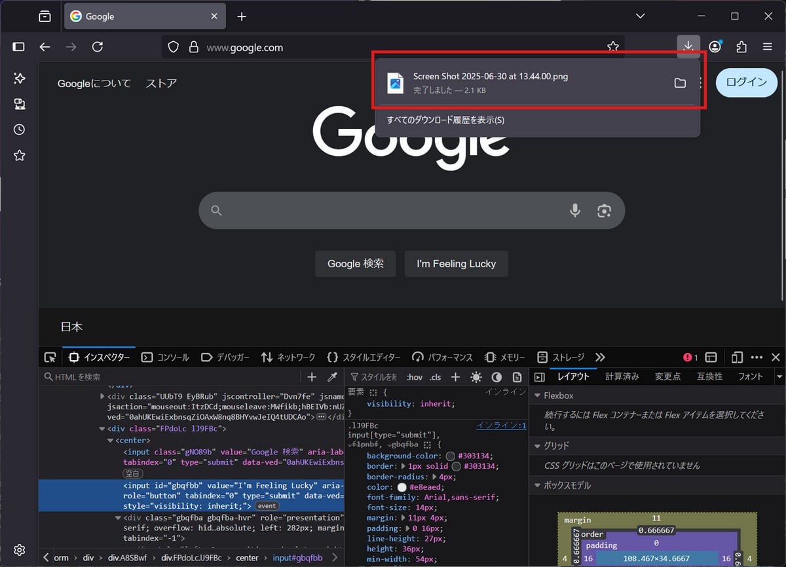The image size is (786, 567).
Task: Toggle print media simulation
Action: pos(517,377)
